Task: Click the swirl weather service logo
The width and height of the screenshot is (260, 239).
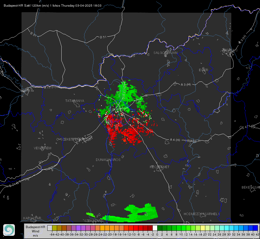Action: pyautogui.click(x=9, y=230)
